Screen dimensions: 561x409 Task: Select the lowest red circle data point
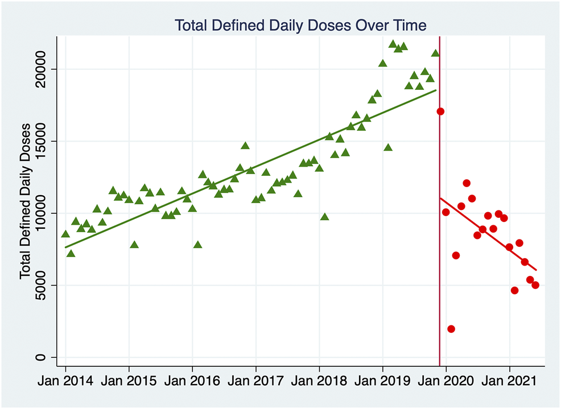click(451, 329)
